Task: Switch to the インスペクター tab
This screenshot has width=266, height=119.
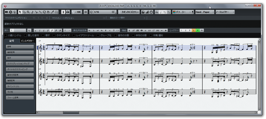Action: coord(27,41)
